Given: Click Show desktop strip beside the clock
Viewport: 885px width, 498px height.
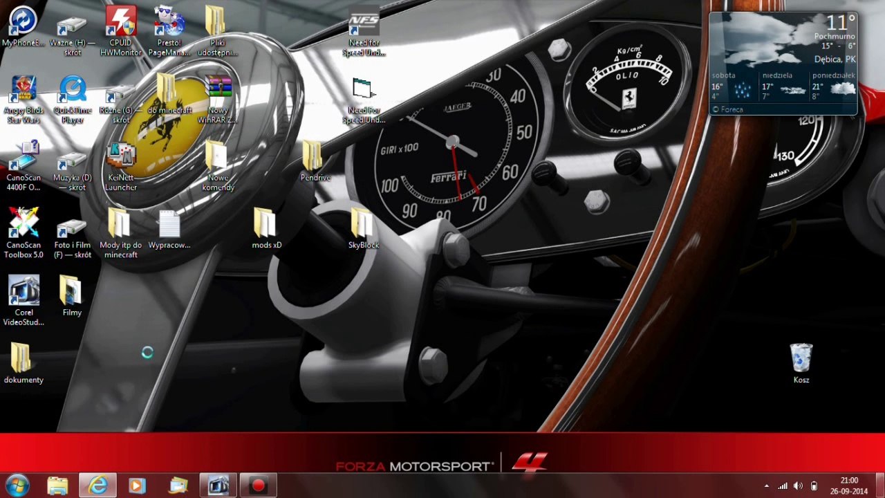Looking at the screenshot, I should (x=879, y=486).
